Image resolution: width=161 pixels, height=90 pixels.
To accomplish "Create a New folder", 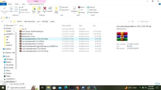I will (56, 10).
